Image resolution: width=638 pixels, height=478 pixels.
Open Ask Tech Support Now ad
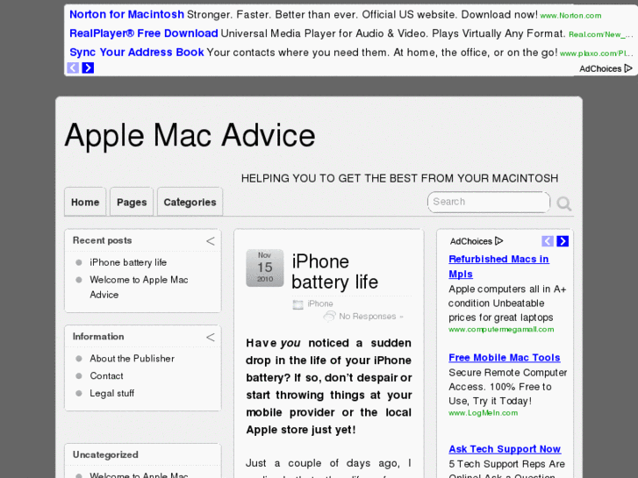coord(505,449)
